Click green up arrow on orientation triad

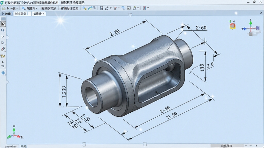251,22
